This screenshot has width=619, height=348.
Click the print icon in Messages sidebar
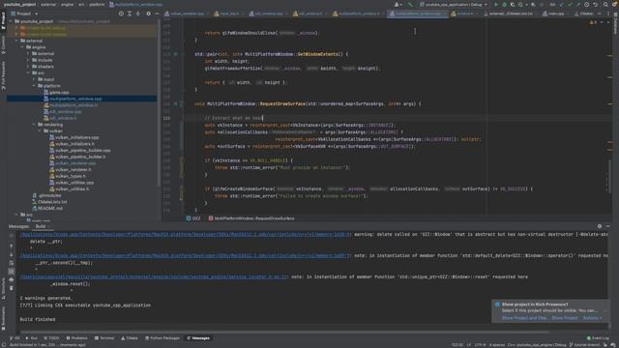click(x=11, y=279)
